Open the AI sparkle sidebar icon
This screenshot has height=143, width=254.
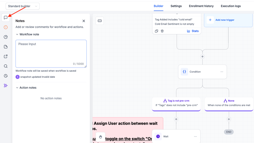(x=6, y=86)
